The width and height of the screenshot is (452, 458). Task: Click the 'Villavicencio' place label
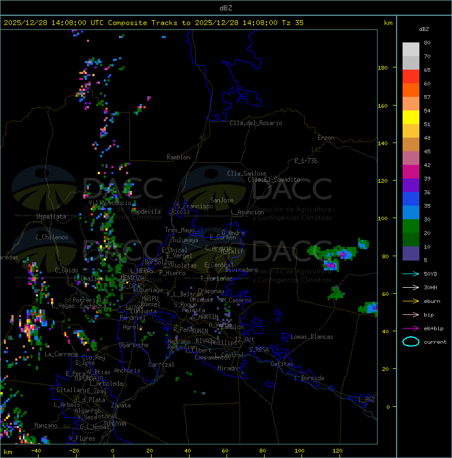pos(110,203)
